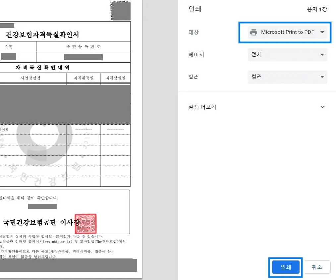Select the red official seal stamp in preview
Image resolution: width=336 pixels, height=280 pixels.
pyautogui.click(x=86, y=224)
